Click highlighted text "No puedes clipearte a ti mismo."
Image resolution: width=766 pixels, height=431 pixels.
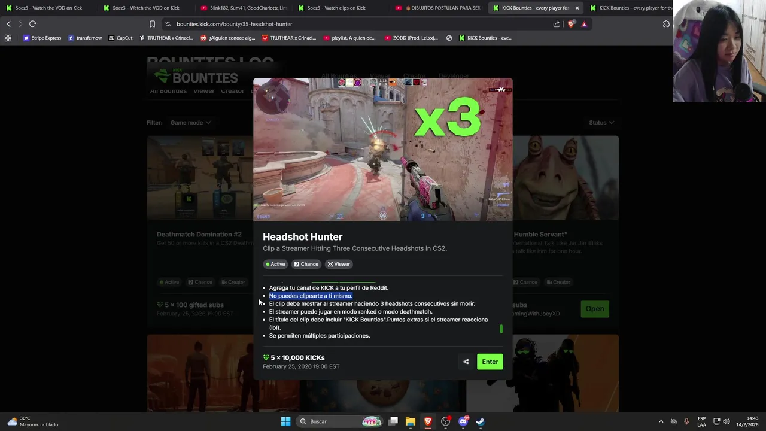311,296
